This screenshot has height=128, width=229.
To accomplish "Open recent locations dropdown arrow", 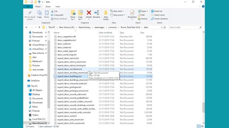I will (36, 27).
